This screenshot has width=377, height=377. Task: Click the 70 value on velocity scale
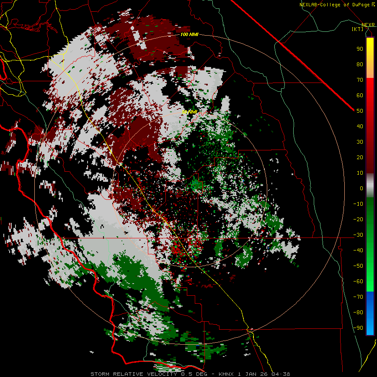click(360, 80)
